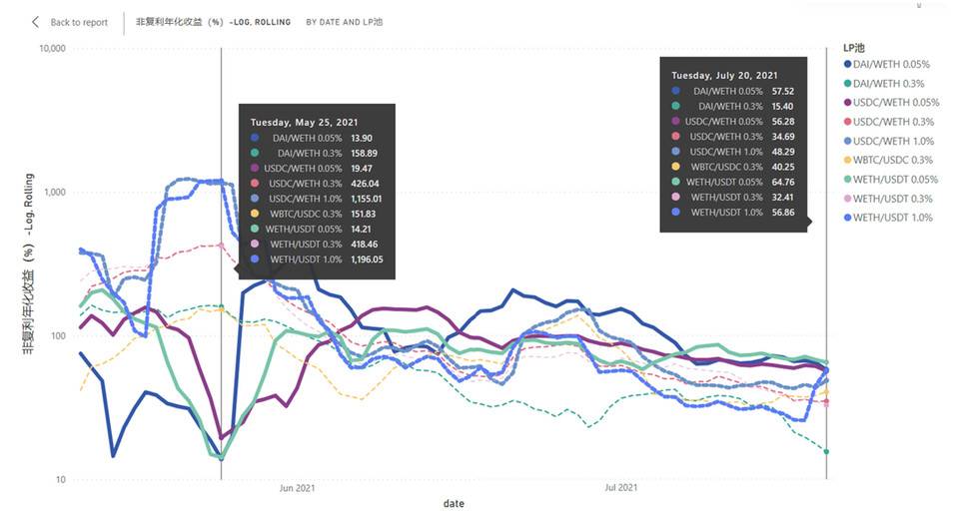This screenshot has width=959, height=516.
Task: Click the pink data point on the May 25 line
Action: pyautogui.click(x=221, y=245)
